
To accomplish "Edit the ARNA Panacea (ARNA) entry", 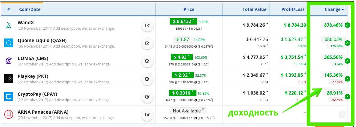I will click(x=147, y=115).
